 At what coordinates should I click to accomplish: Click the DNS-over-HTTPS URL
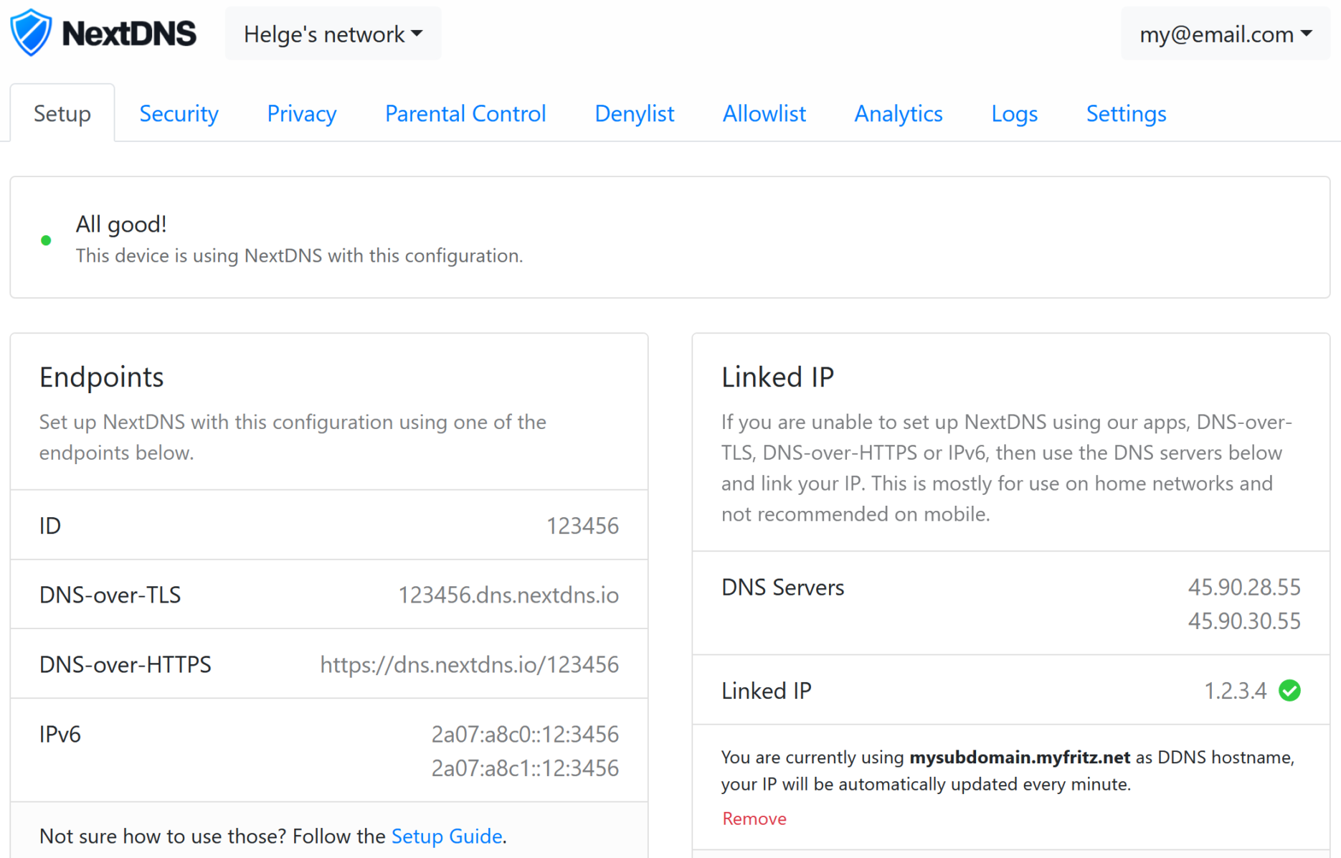click(469, 664)
